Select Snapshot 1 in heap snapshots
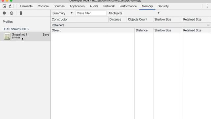 pos(25,36)
